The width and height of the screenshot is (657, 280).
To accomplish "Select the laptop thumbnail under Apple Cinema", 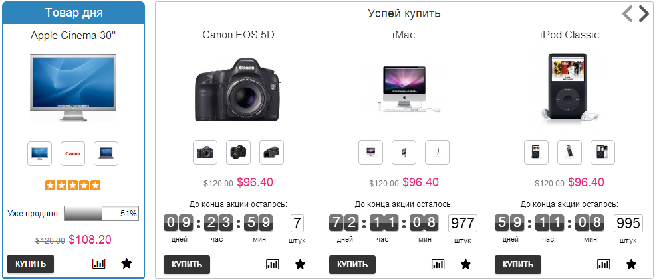I will click(x=106, y=153).
